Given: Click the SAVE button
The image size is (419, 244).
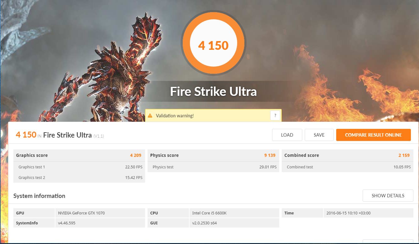Looking at the screenshot, I should pos(319,135).
